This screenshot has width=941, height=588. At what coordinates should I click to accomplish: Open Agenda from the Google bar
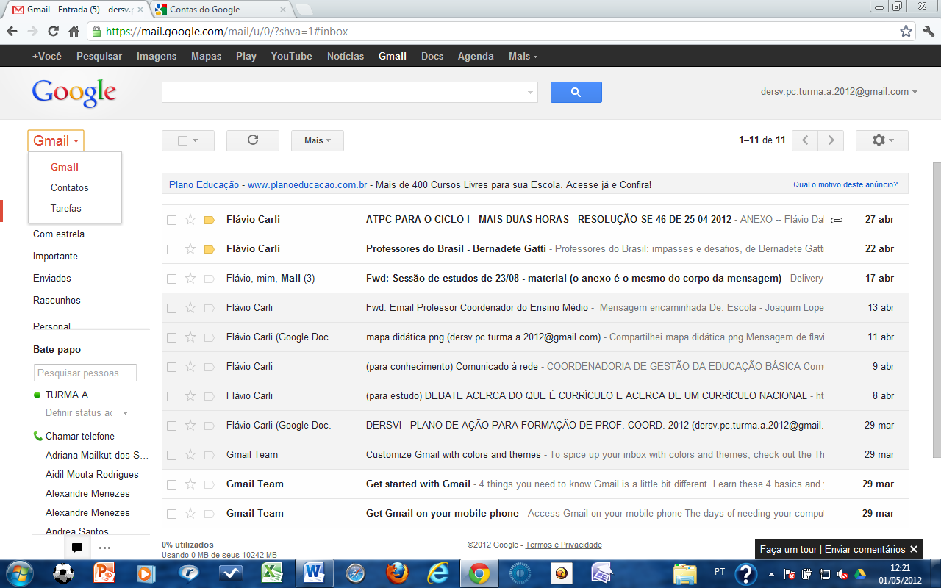(476, 56)
